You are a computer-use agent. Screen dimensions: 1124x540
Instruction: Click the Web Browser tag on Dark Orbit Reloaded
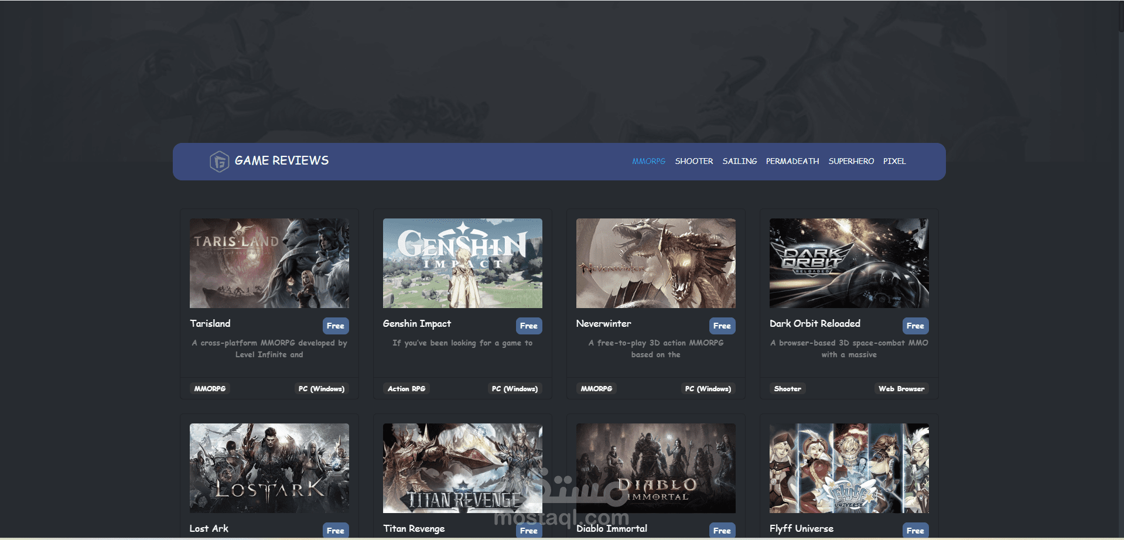click(x=901, y=388)
